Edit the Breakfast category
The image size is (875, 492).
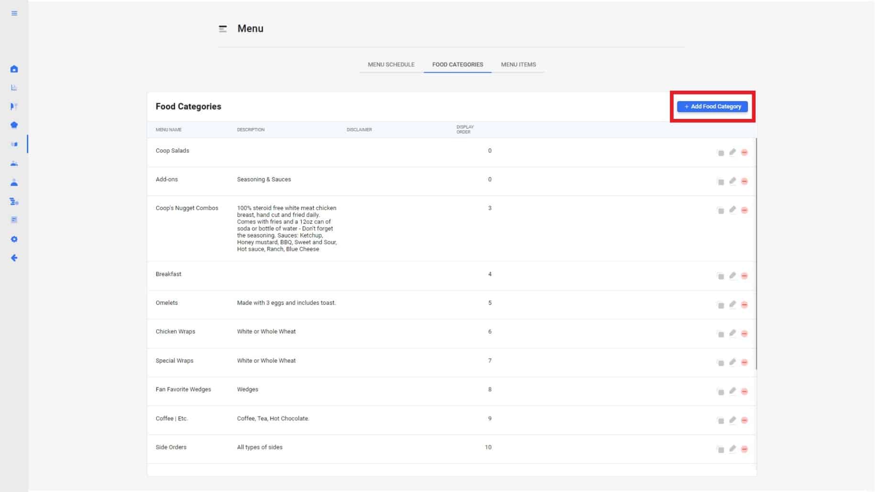pyautogui.click(x=733, y=275)
